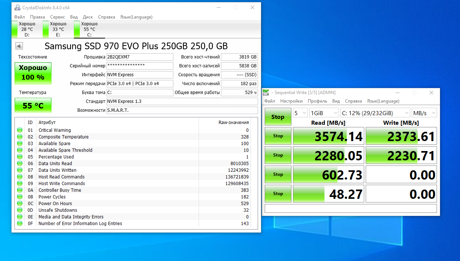Select disk D: at 28 °C

tap(27, 29)
